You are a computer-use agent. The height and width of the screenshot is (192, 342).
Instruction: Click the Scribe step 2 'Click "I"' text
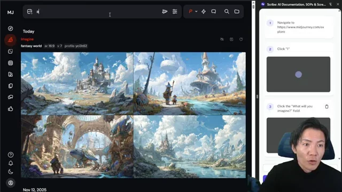(283, 49)
